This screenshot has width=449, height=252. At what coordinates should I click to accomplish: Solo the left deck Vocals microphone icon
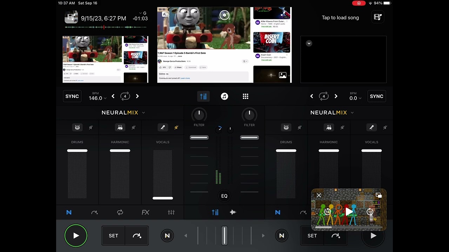click(163, 127)
